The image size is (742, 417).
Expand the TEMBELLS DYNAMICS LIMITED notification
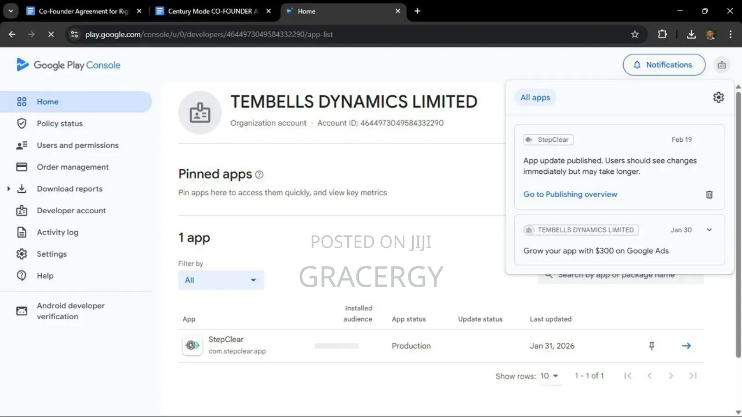709,230
